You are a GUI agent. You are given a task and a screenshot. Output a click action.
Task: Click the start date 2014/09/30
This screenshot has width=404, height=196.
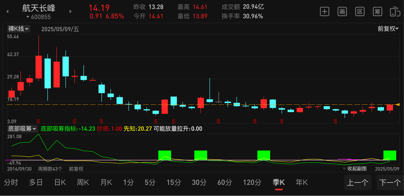coord(19,169)
